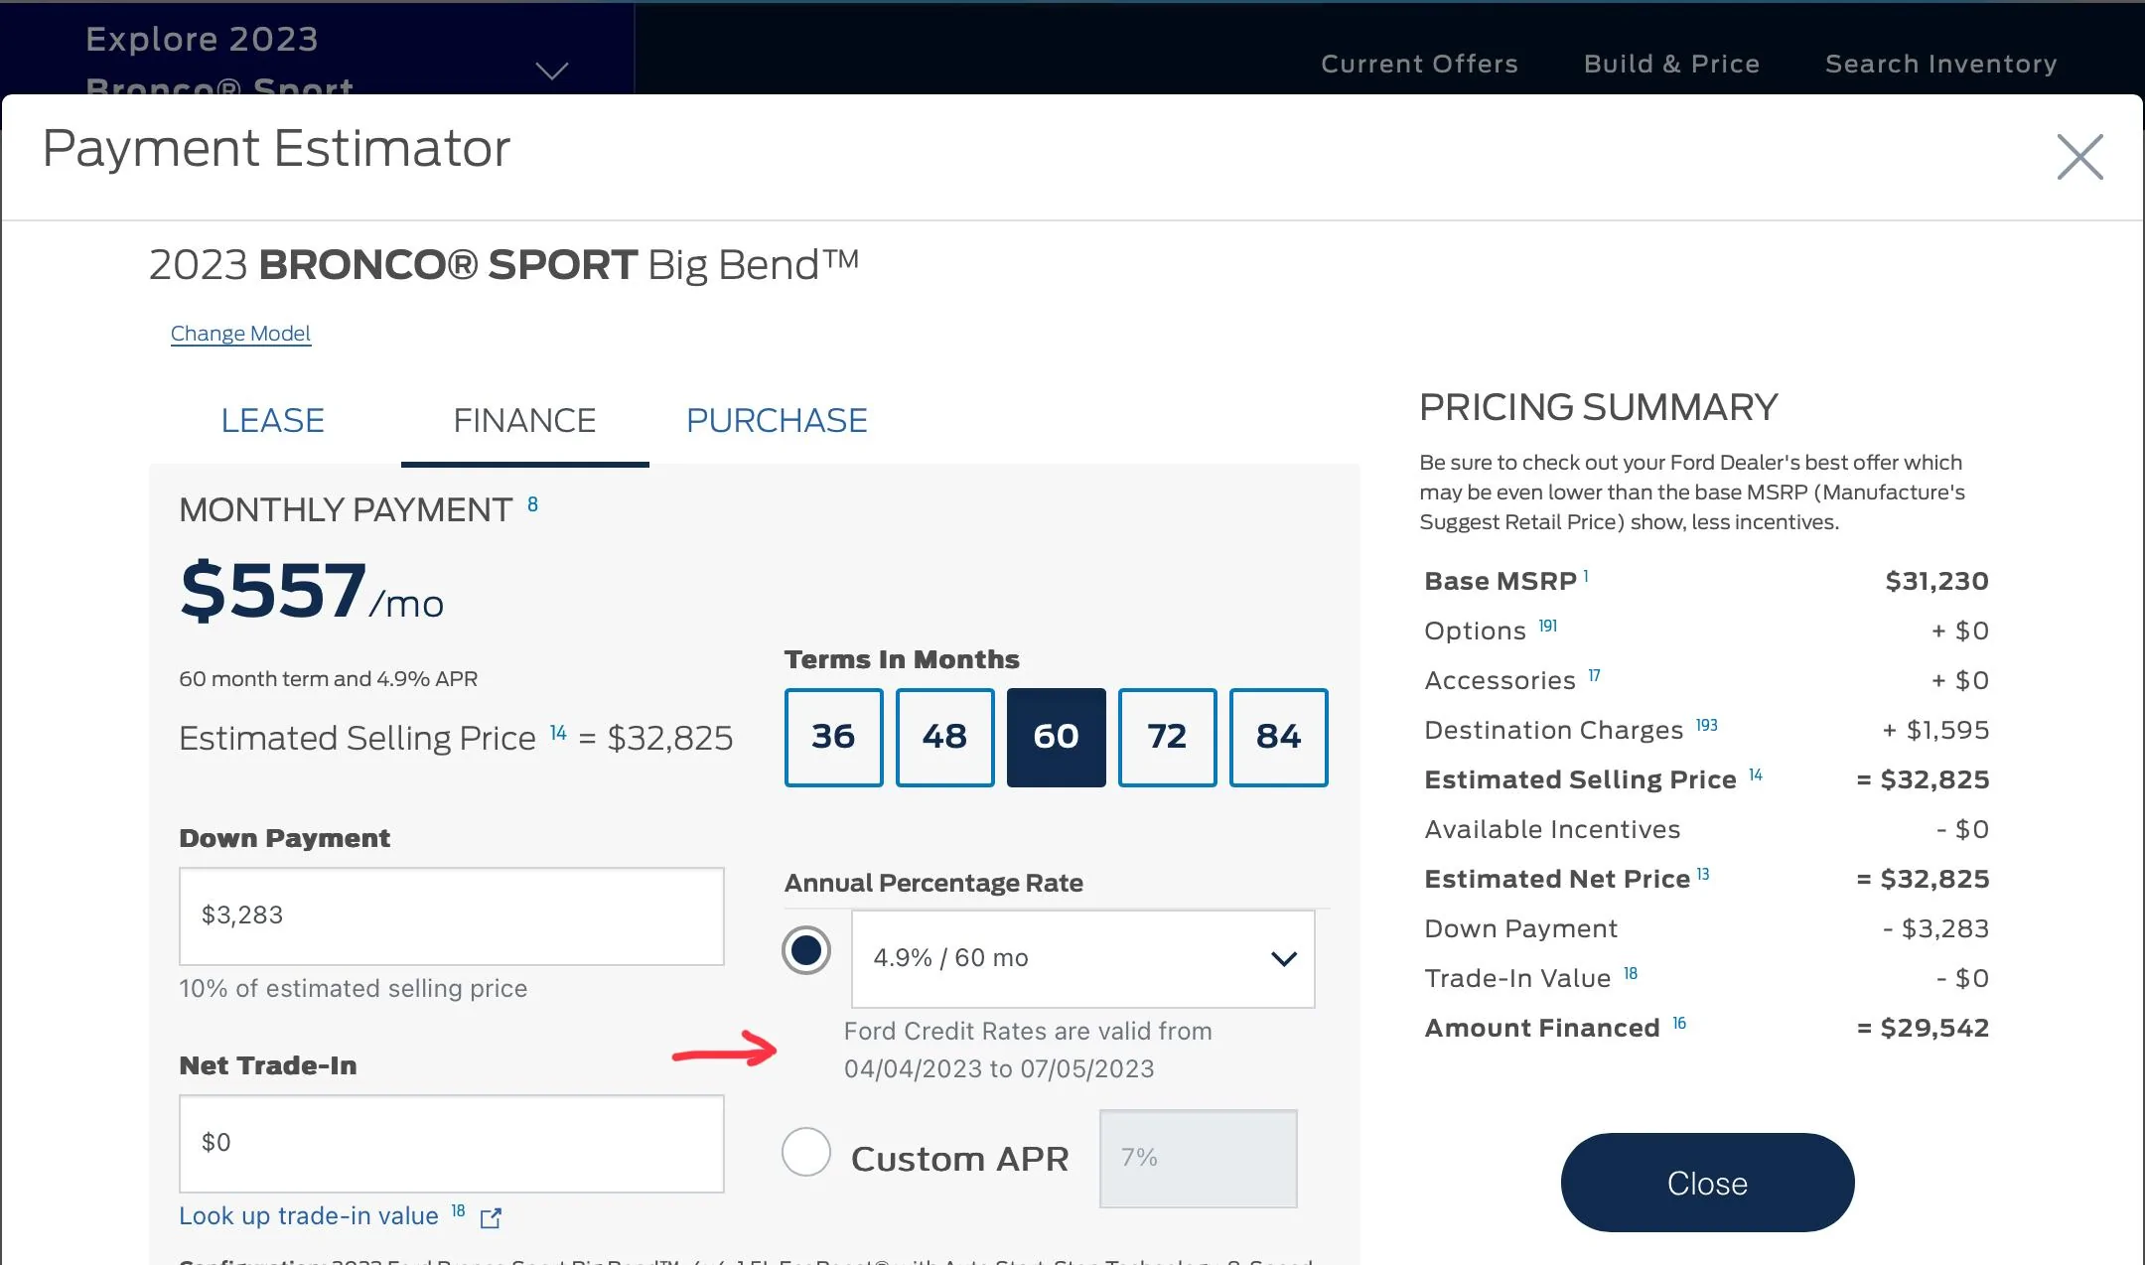Click the Down Payment summary value - $3,283
The height and width of the screenshot is (1265, 2145).
[1935, 928]
